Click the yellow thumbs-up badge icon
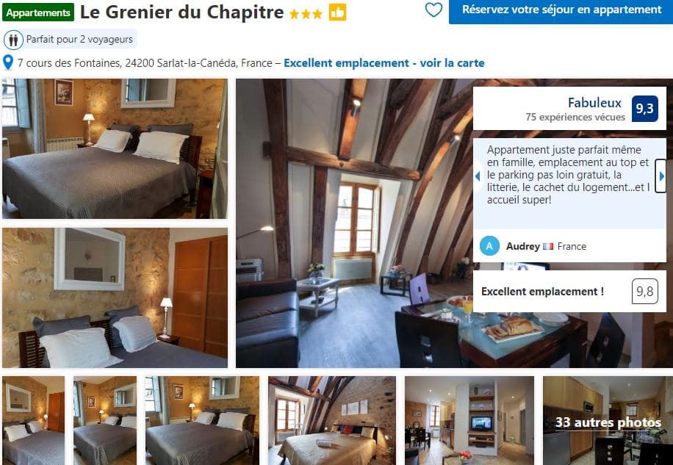 tap(337, 12)
